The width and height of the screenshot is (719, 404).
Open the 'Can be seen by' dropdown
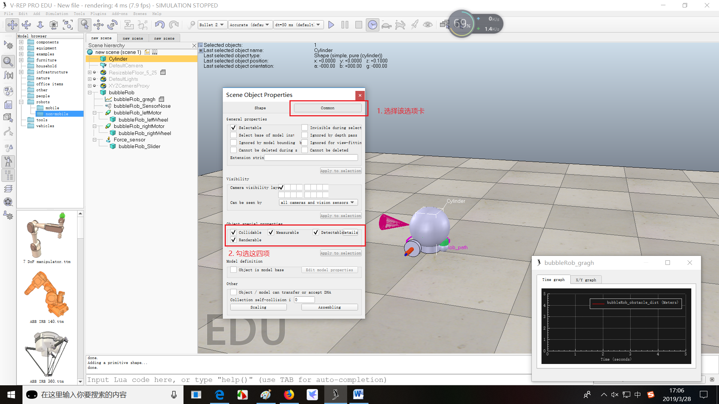coord(318,202)
